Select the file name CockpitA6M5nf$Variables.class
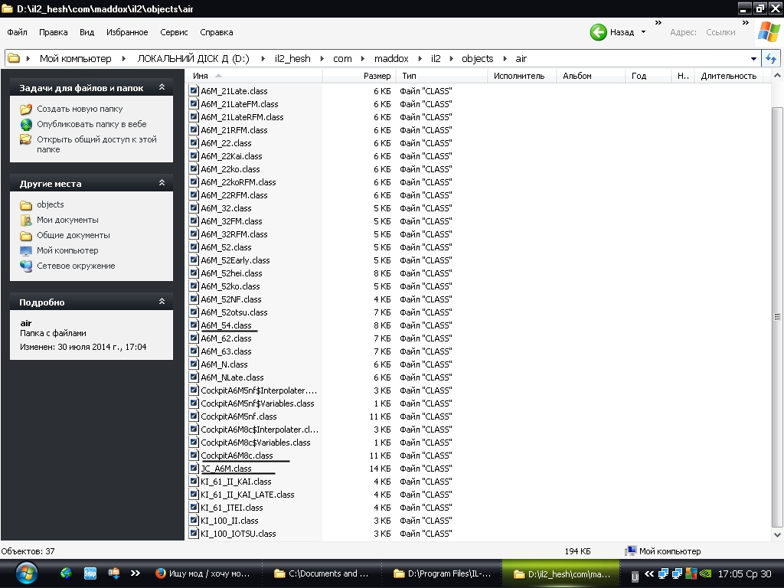 point(257,403)
